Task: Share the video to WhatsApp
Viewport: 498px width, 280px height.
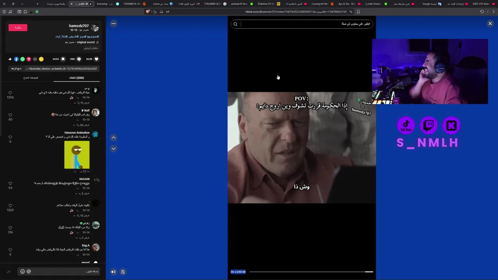Action: coord(23,59)
